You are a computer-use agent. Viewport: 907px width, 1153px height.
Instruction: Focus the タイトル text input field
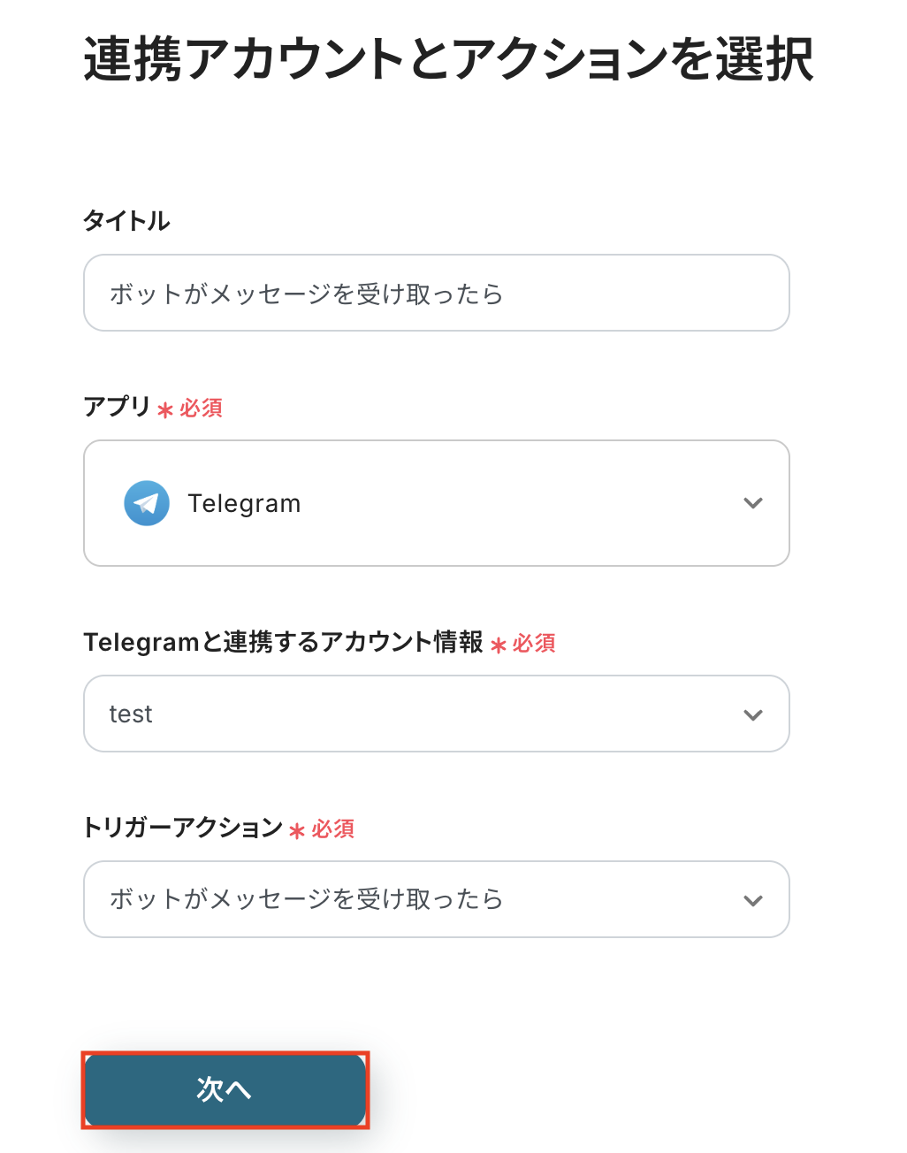pyautogui.click(x=436, y=293)
